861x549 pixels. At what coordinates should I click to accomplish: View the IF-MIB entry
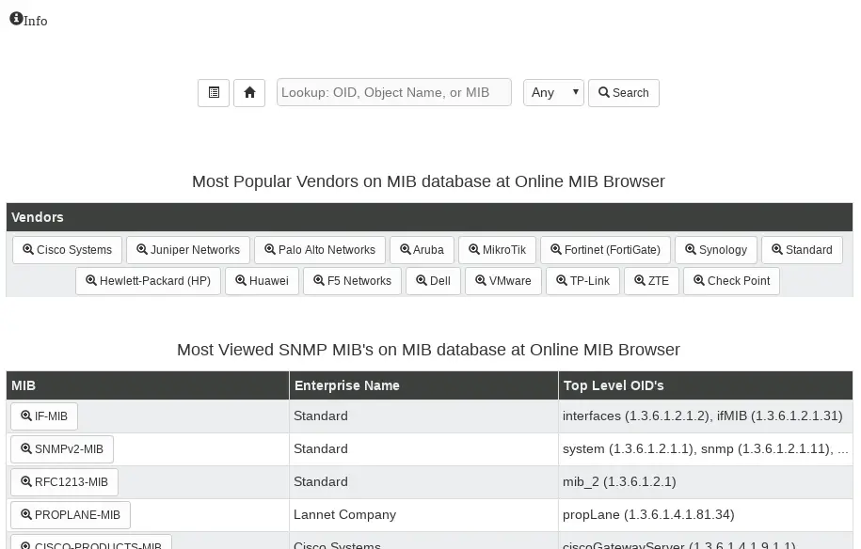[x=44, y=416]
